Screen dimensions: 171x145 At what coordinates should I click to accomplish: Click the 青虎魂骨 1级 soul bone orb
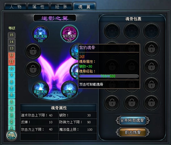pyautogui.click(x=69, y=89)
